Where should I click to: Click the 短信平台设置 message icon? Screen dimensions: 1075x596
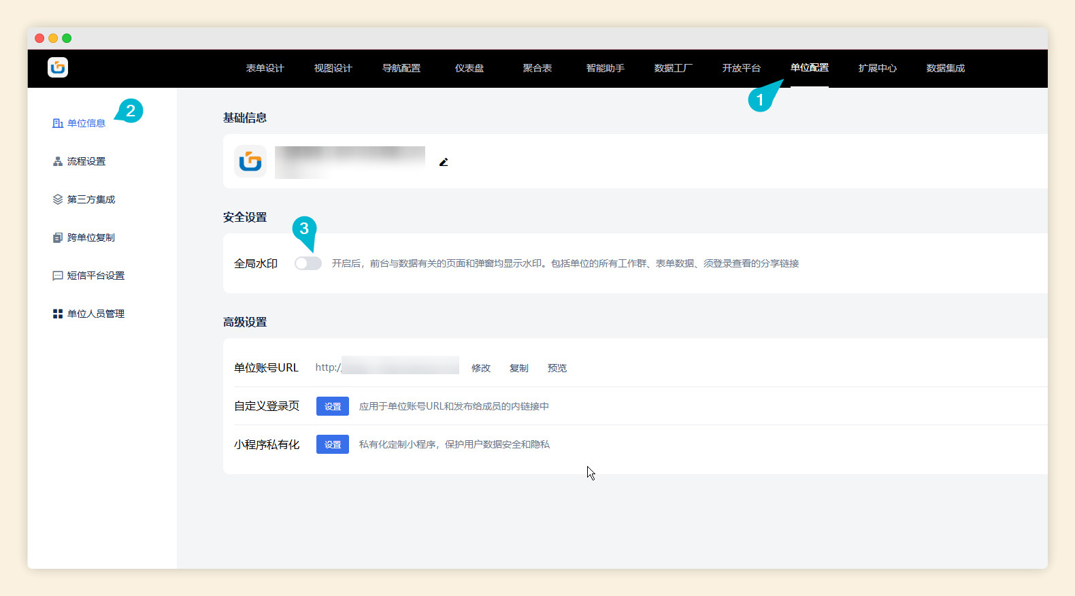point(58,276)
